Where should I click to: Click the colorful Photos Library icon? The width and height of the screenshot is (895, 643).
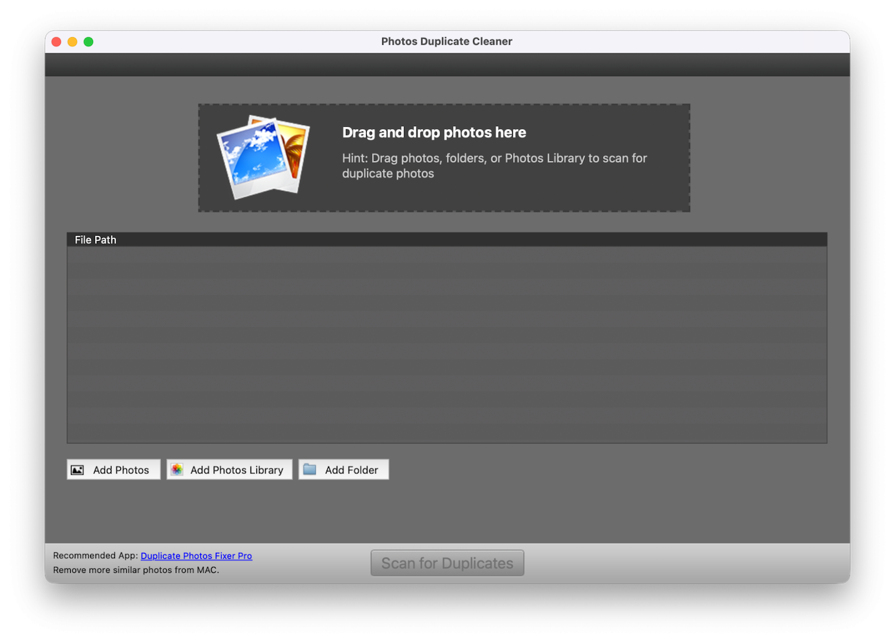coord(176,469)
